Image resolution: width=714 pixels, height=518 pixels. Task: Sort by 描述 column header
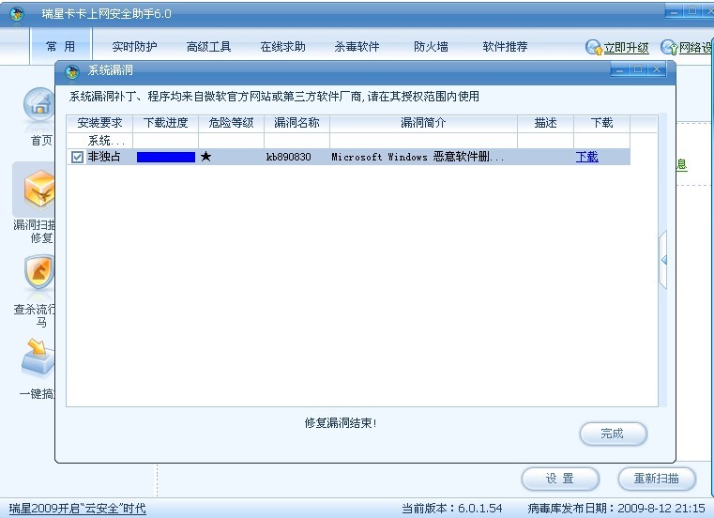545,123
